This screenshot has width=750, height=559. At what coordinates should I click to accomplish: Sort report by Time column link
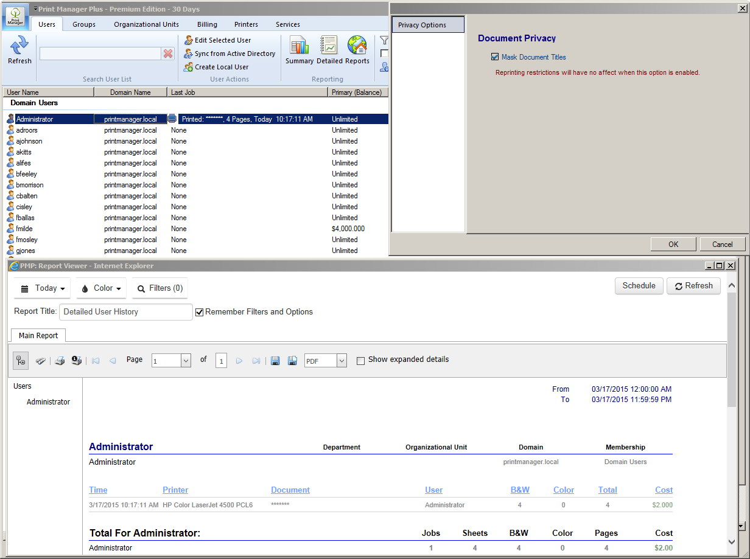(x=98, y=490)
